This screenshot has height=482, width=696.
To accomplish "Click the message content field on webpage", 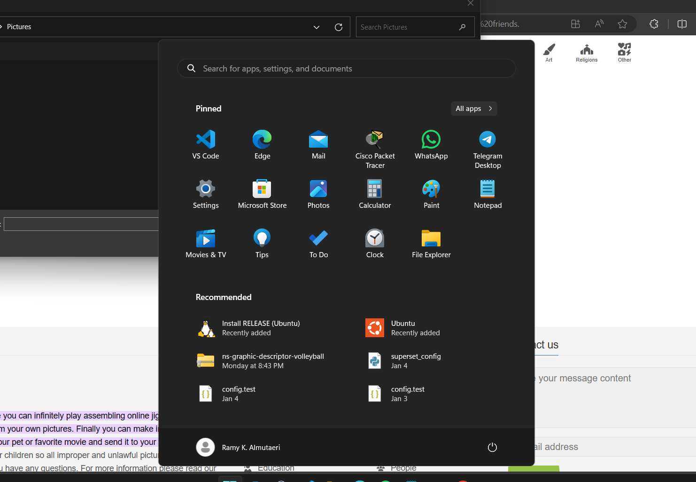I will pos(615,397).
